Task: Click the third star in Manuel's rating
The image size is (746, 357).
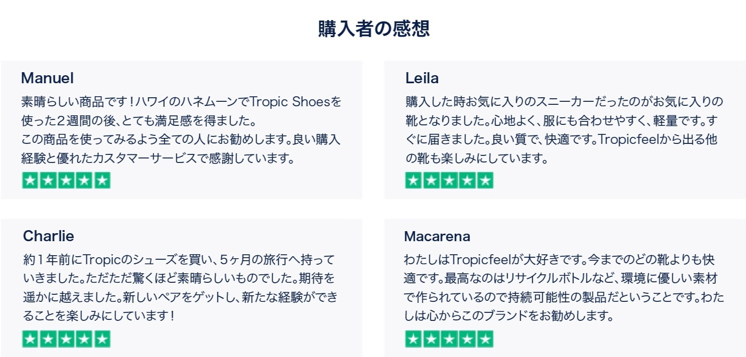Action: coord(66,181)
